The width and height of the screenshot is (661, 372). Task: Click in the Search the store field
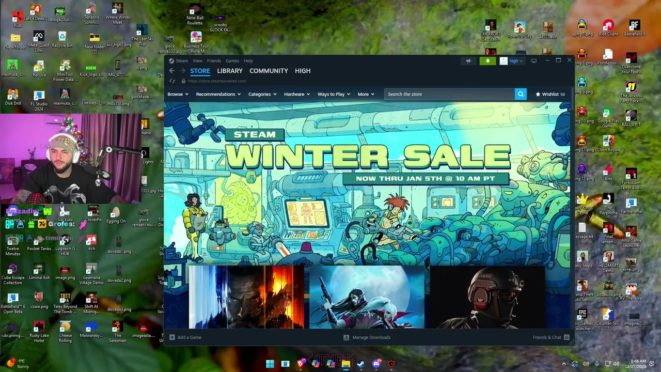tap(449, 94)
